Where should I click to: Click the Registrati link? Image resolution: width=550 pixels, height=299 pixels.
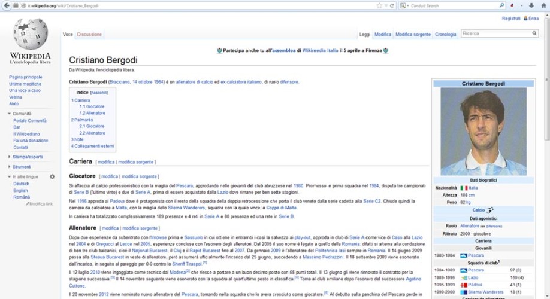point(511,18)
